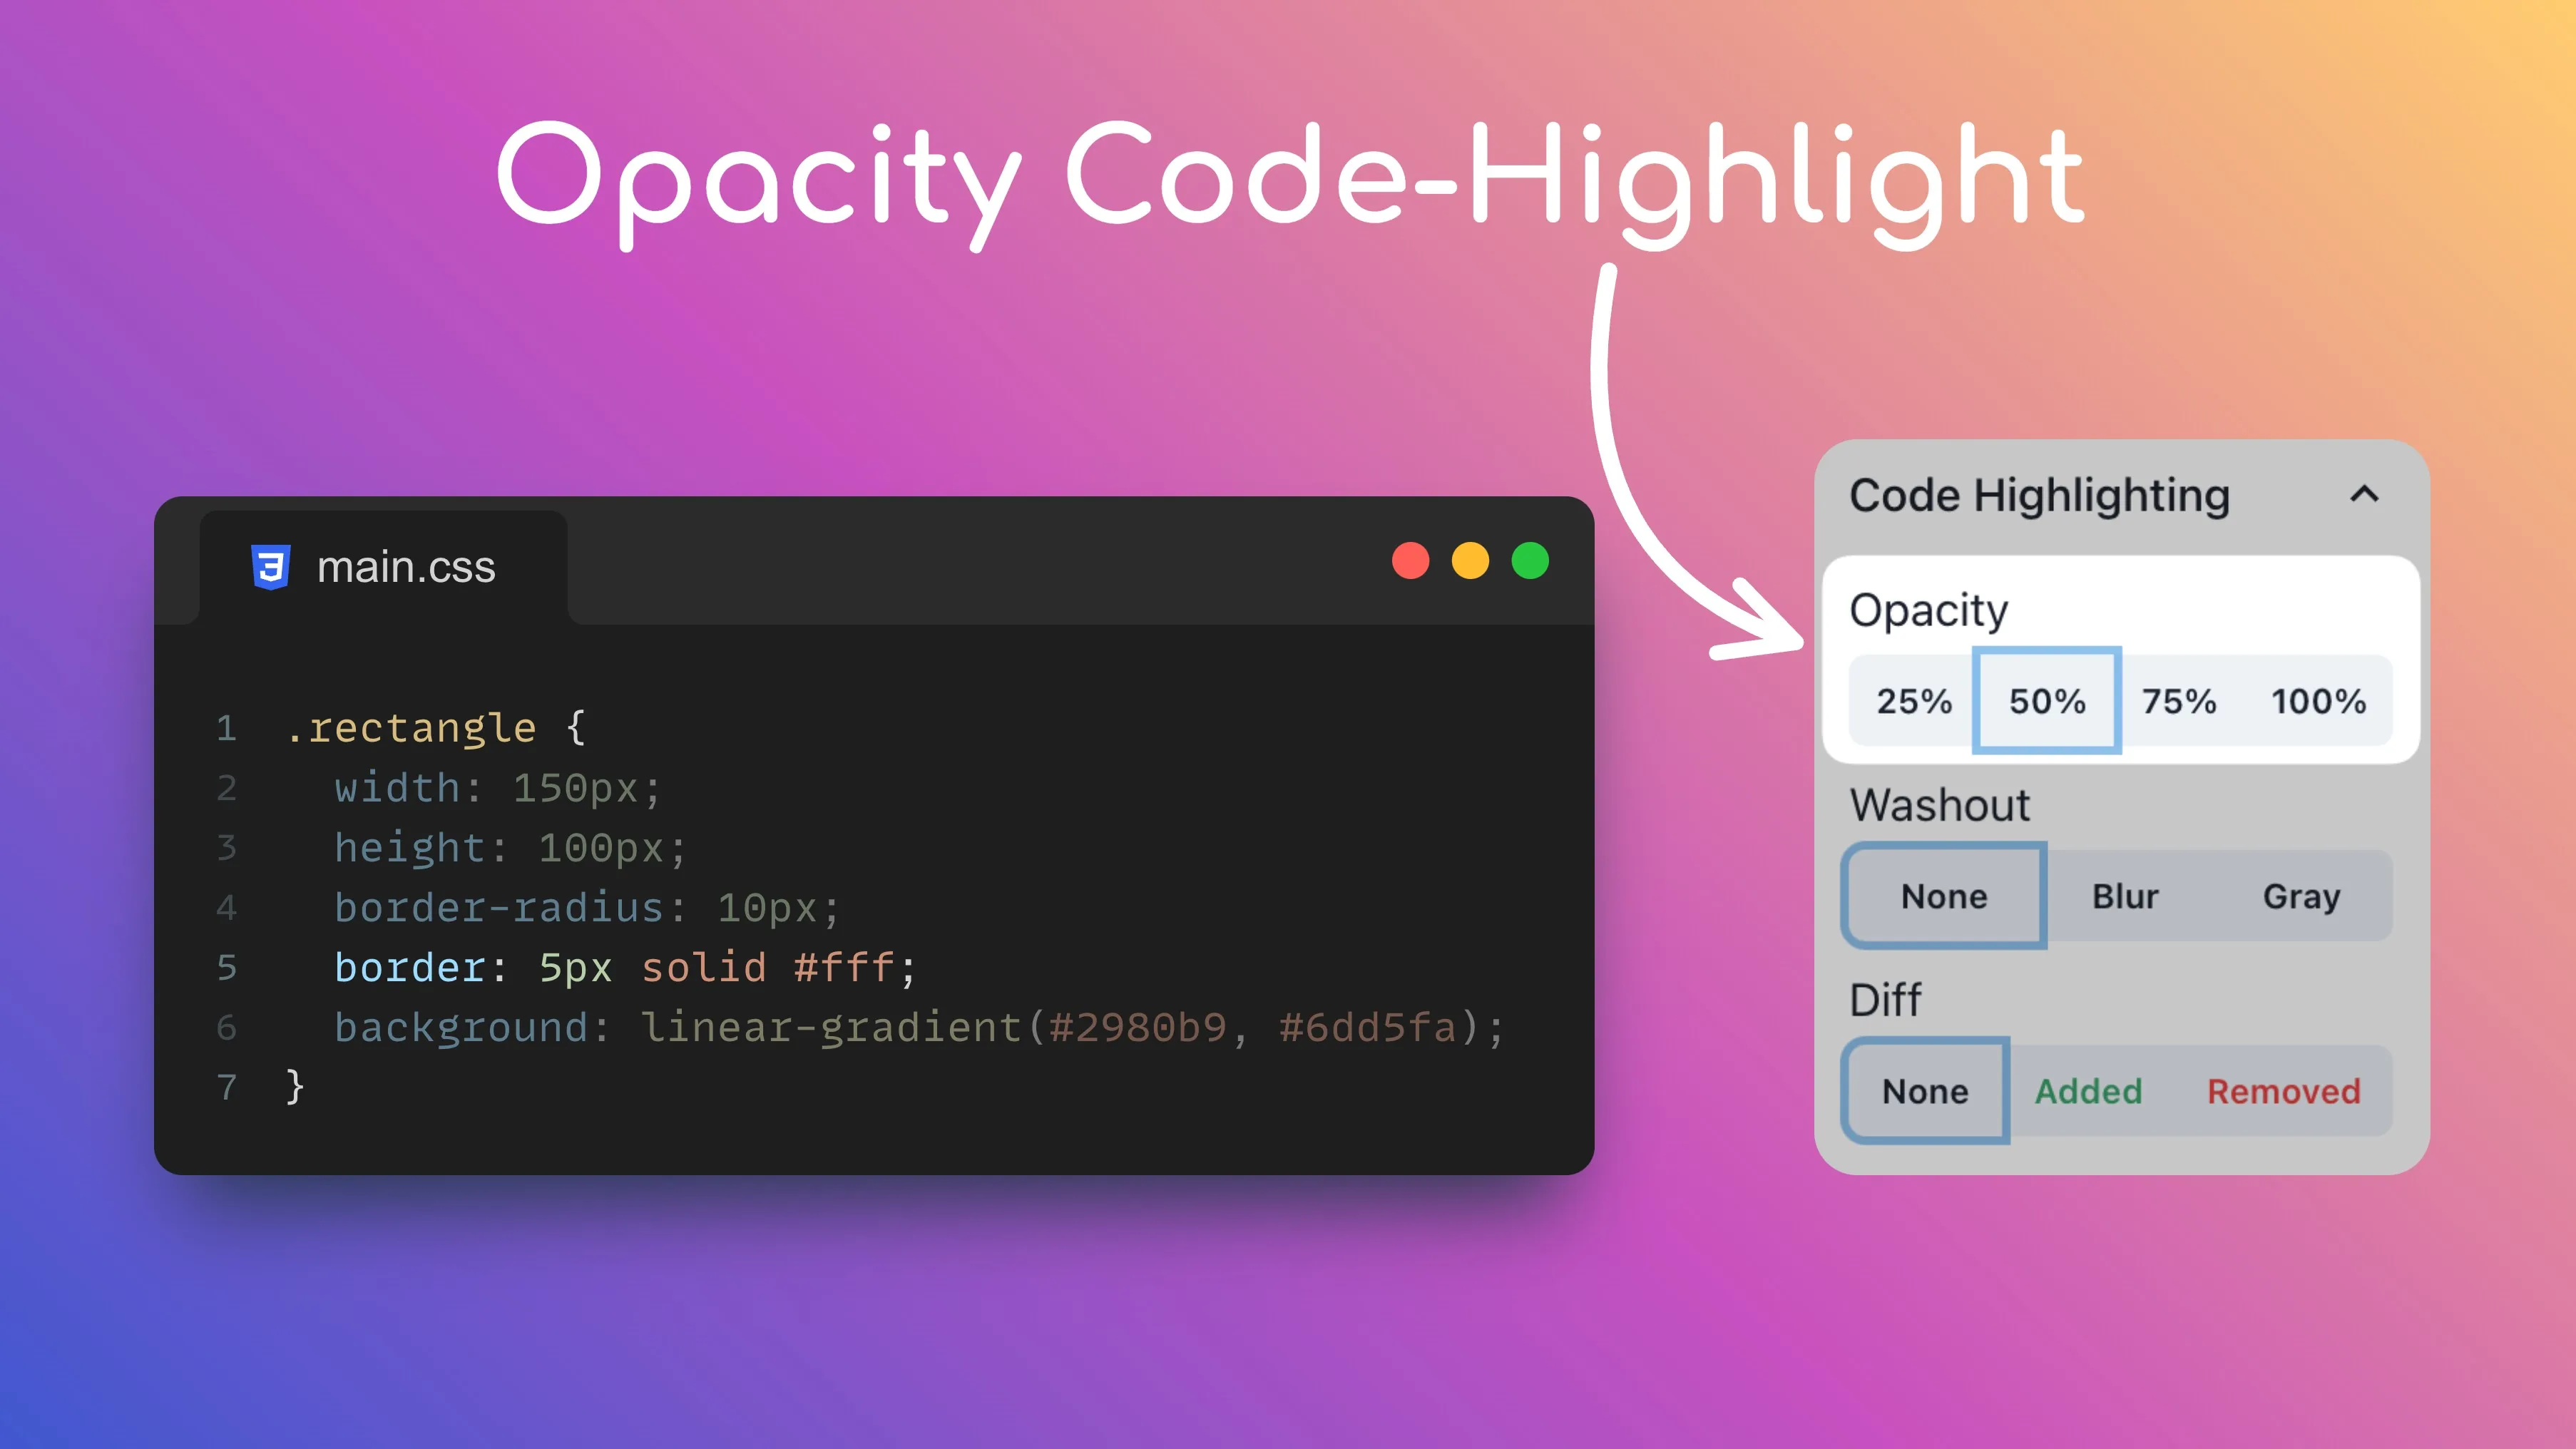Select the main.css tab in editor
This screenshot has height=1449, width=2576.
[373, 564]
